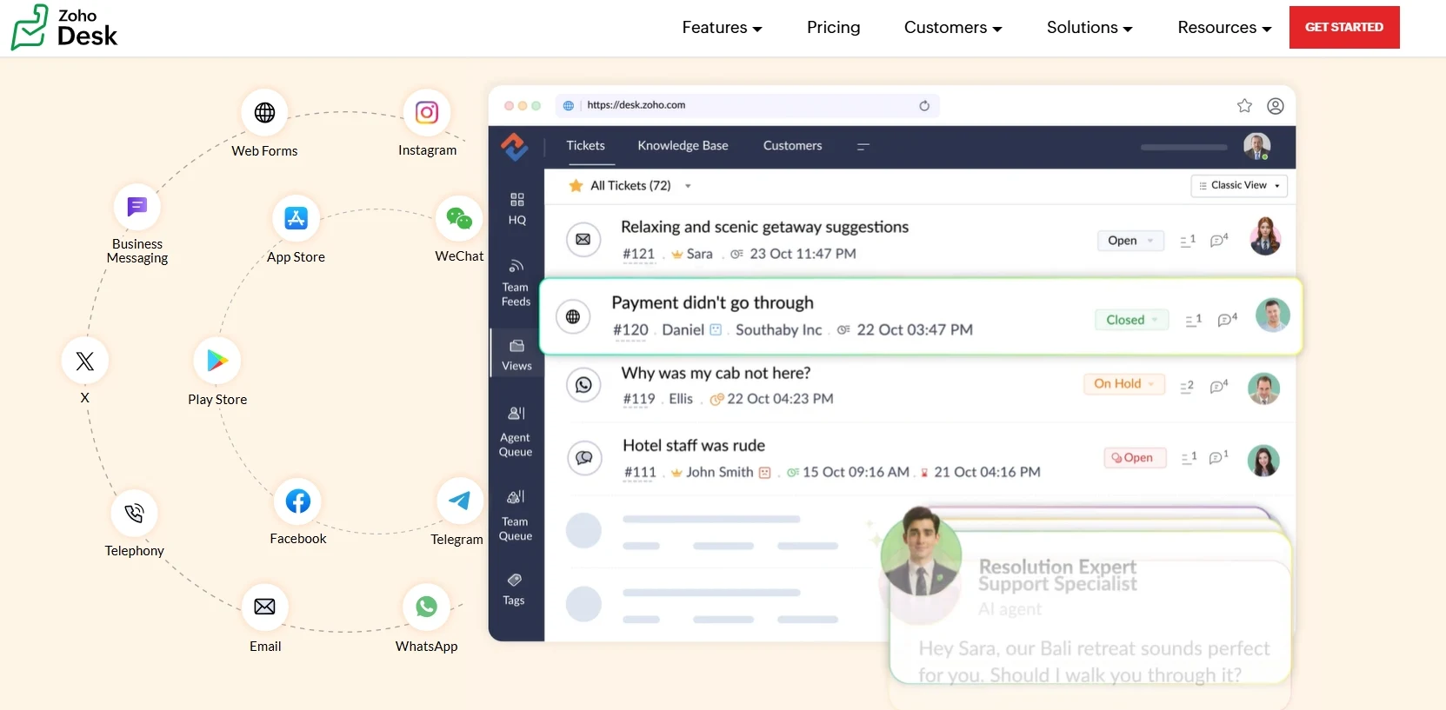Click the Telegram channel icon
This screenshot has width=1446, height=710.
click(x=458, y=501)
